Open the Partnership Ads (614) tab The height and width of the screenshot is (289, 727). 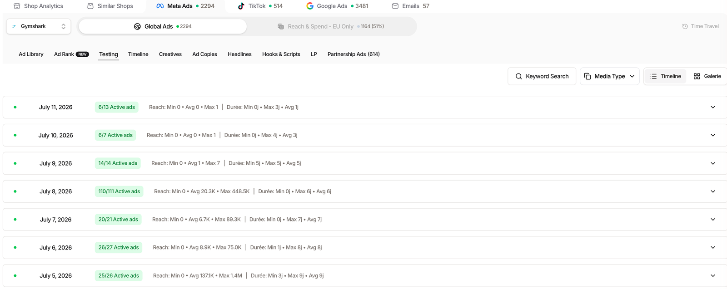coord(354,54)
